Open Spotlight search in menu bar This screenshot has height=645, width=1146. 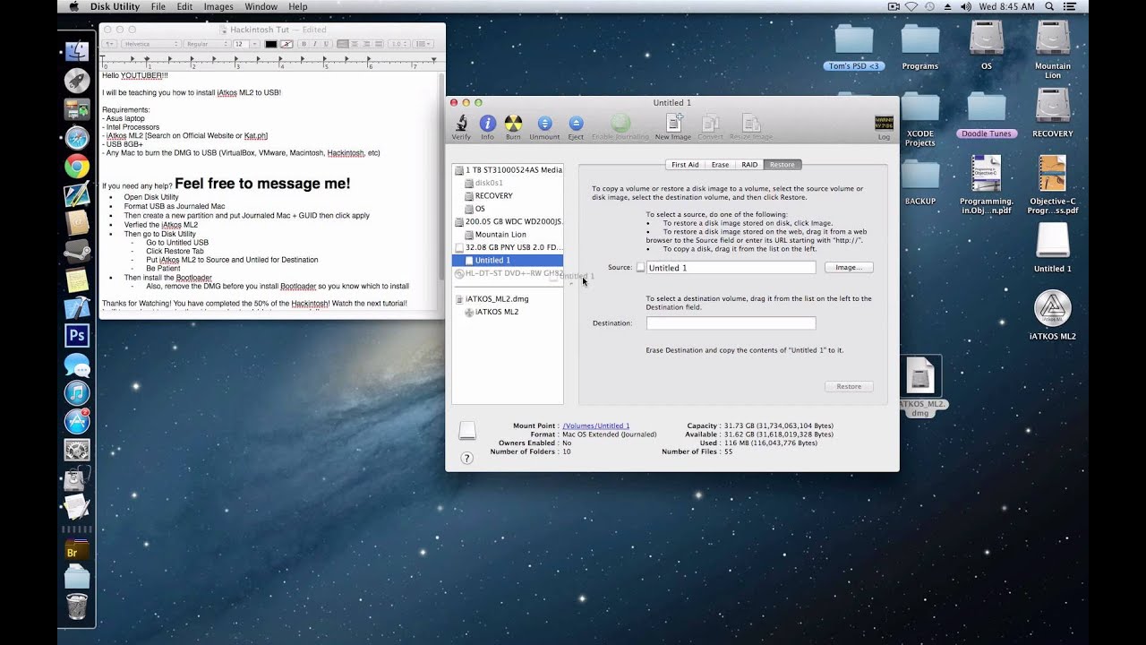1048,6
